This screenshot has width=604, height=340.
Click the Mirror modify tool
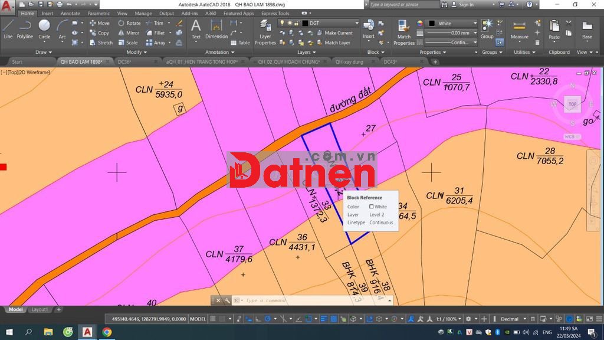pos(129,33)
